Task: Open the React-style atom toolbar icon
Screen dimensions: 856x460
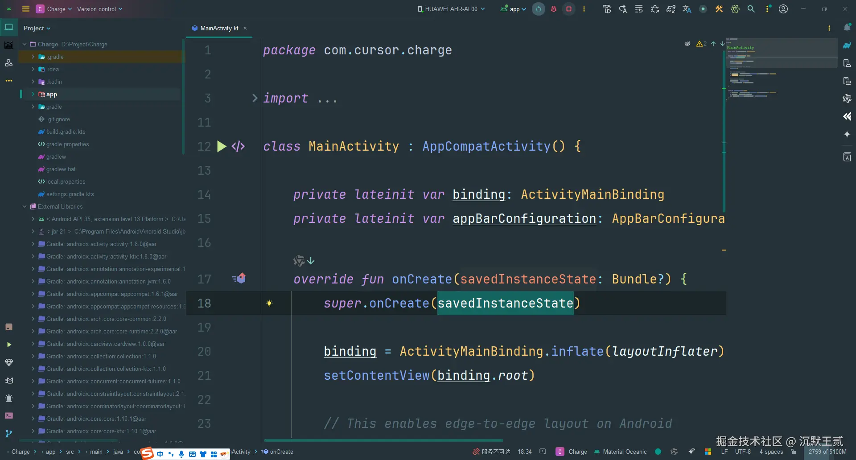Action: pos(735,9)
